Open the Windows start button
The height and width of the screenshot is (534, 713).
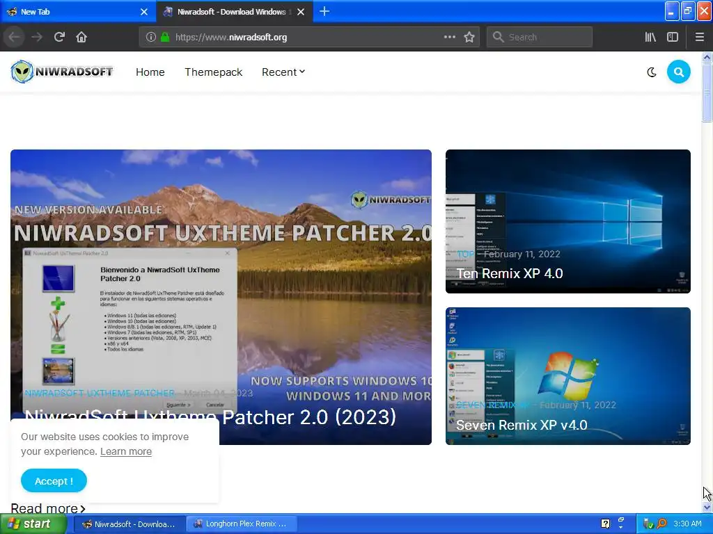[x=33, y=524]
